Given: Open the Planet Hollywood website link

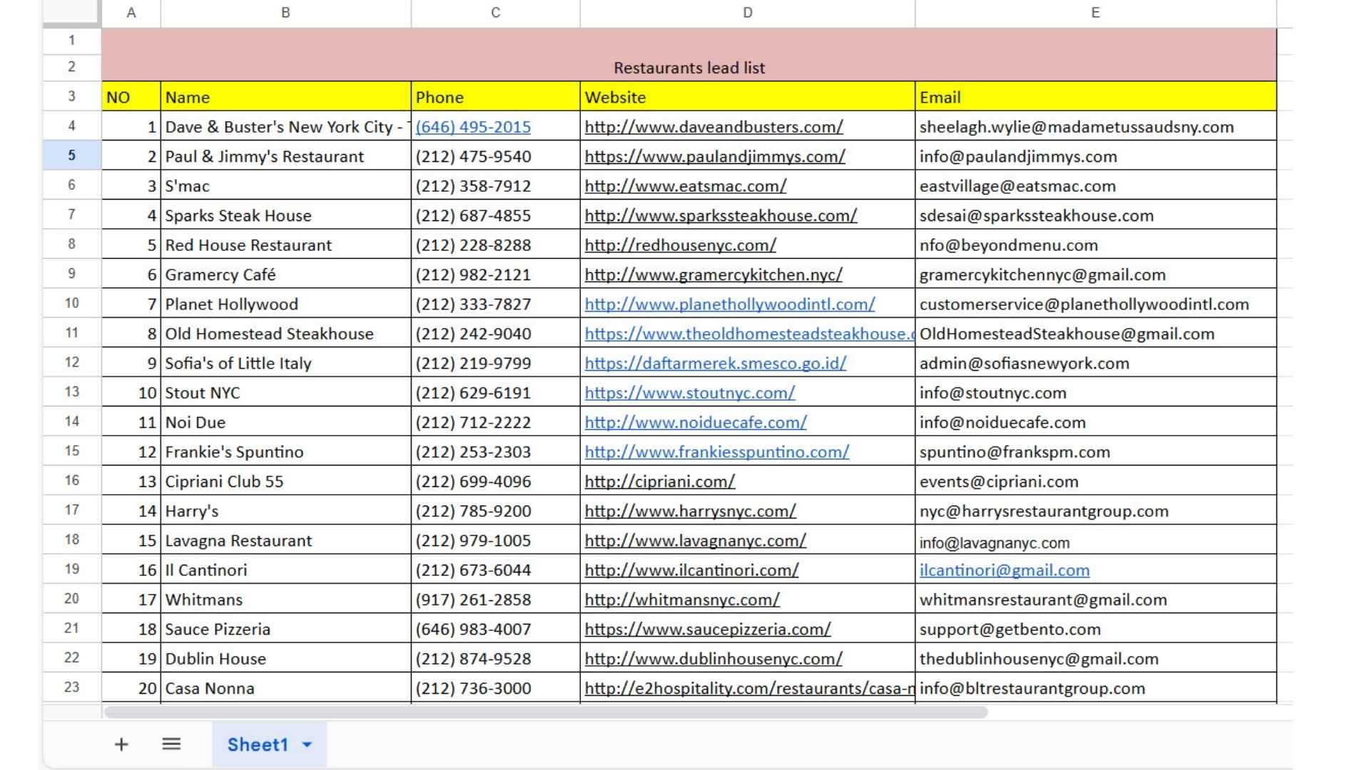Looking at the screenshot, I should tap(729, 304).
